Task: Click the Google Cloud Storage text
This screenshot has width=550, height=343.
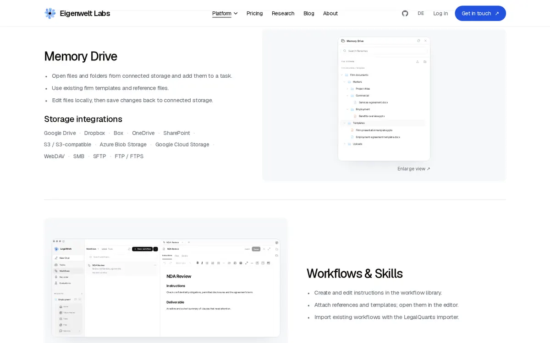Action: click(x=182, y=145)
